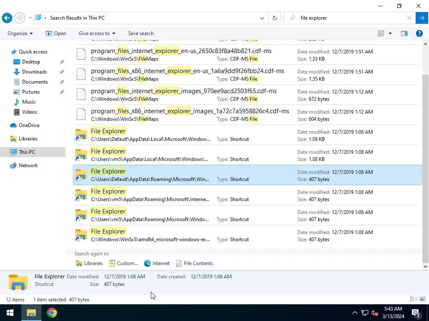Switch to details view in status bar
Image resolution: width=429 pixels, height=321 pixels.
413,299
